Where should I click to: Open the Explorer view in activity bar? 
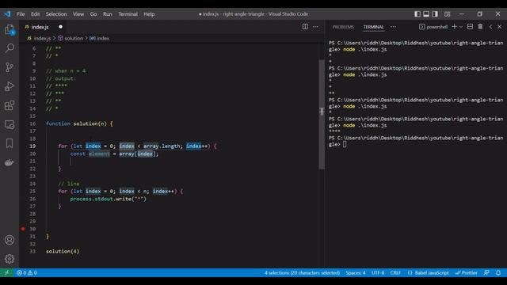pos(10,30)
